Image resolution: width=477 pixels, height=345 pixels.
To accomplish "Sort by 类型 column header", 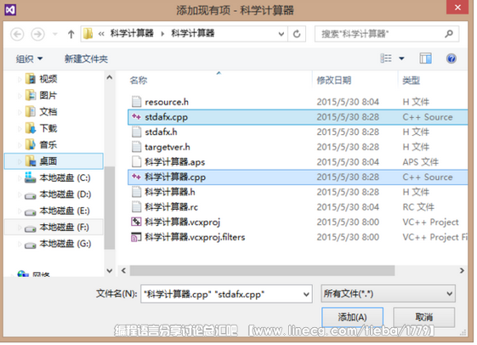I will coord(412,80).
